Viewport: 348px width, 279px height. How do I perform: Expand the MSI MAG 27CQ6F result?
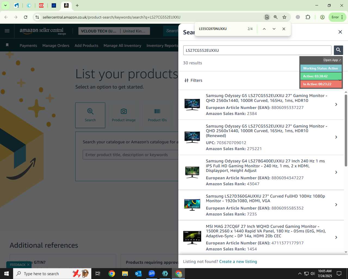(336, 237)
